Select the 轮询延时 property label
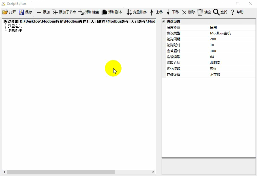Screen dimensions: 257x176 (x=174, y=45)
